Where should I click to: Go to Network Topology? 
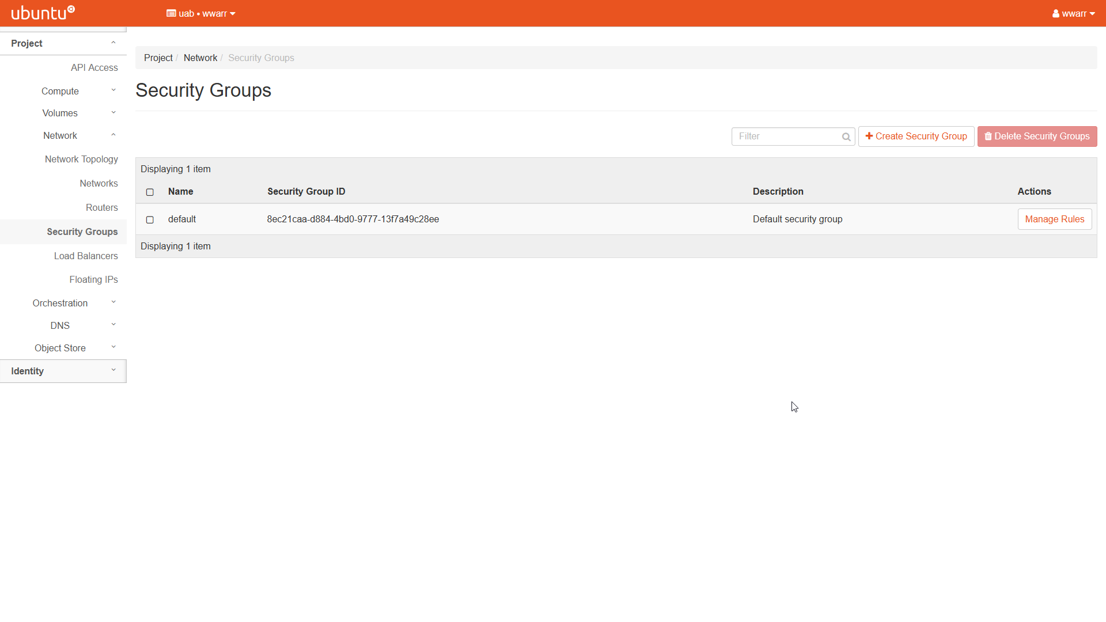[81, 159]
